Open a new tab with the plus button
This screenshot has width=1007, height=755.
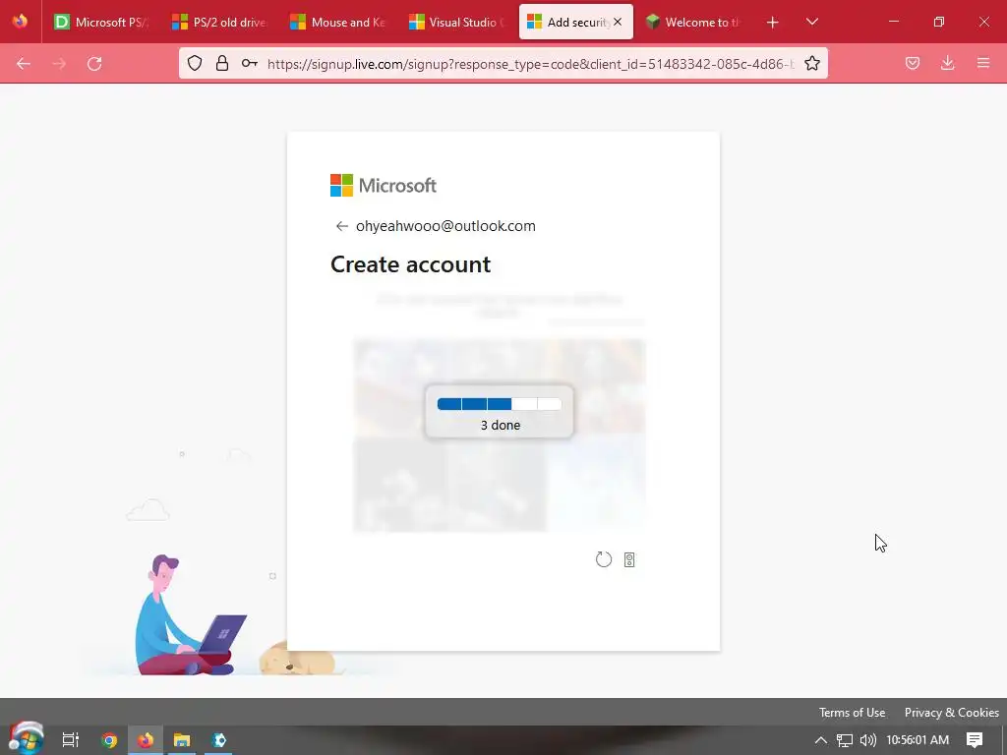pos(773,23)
